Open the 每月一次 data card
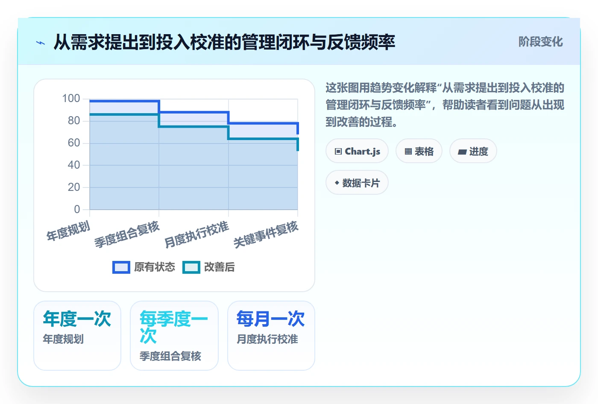The width and height of the screenshot is (598, 404). [271, 336]
